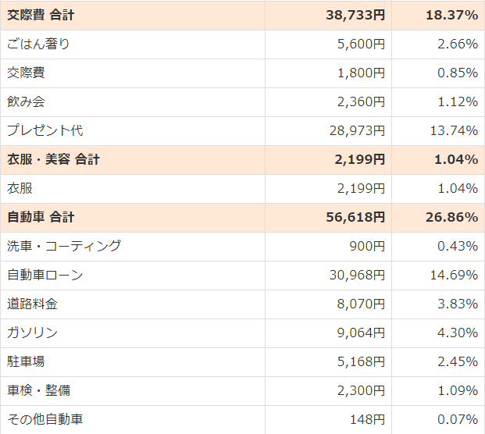The height and width of the screenshot is (434, 485).
Task: Select the 自動車ローン category label
Action: click(x=45, y=275)
